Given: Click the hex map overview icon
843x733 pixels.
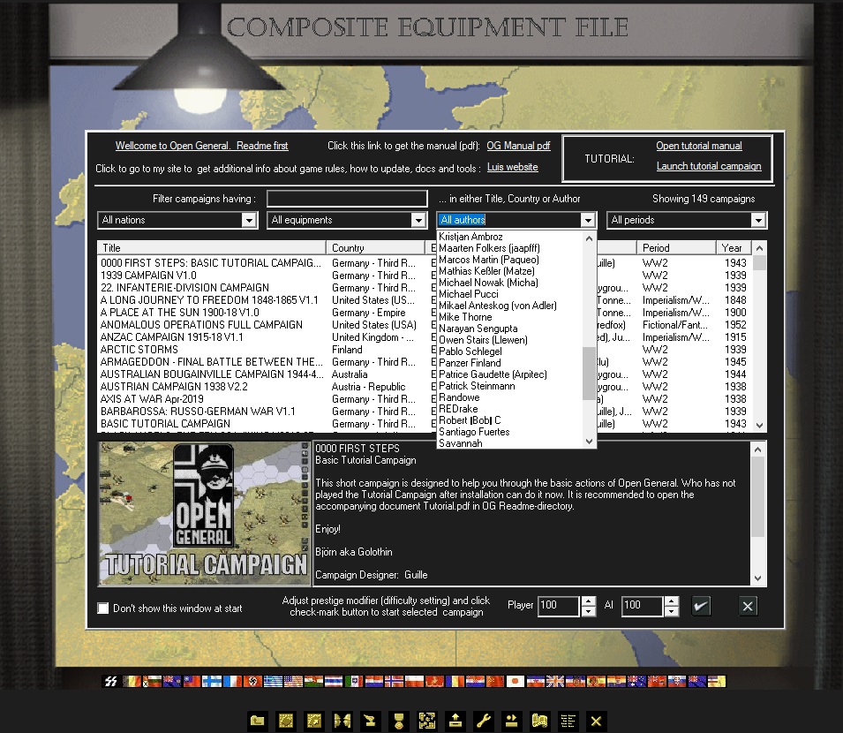Looking at the screenshot, I should point(427,721).
